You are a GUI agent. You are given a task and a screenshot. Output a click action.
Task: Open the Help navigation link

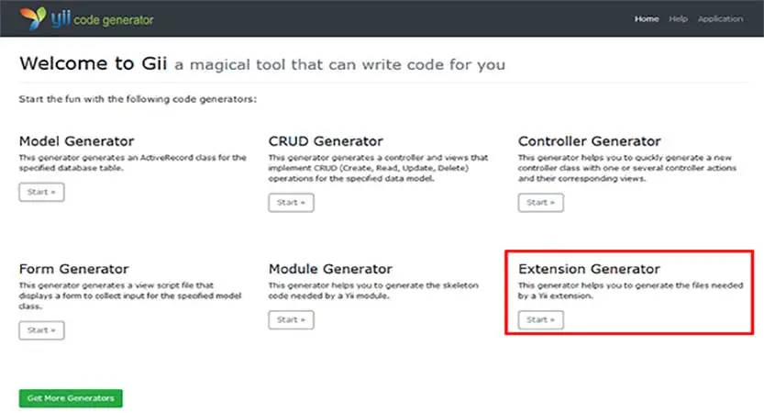678,19
